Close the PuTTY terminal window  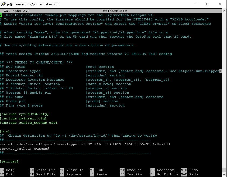(220, 4)
